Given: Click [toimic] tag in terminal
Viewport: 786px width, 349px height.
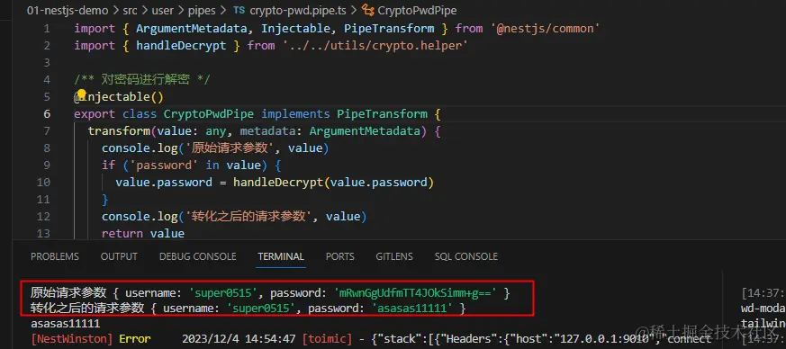Looking at the screenshot, I should (x=328, y=339).
